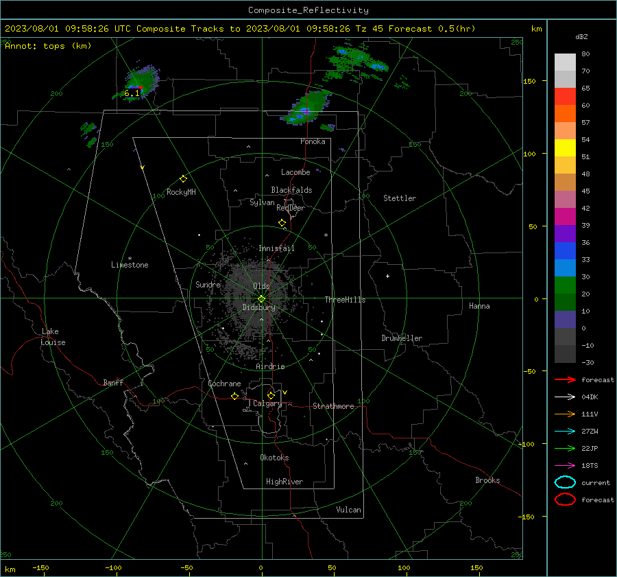Click the RockyMH label
This screenshot has height=577, width=617.
tap(181, 192)
